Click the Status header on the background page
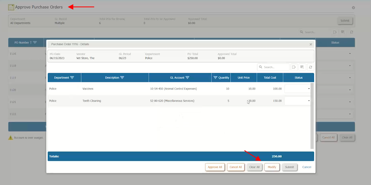Image resolution: width=371 pixels, height=185 pixels. click(335, 42)
